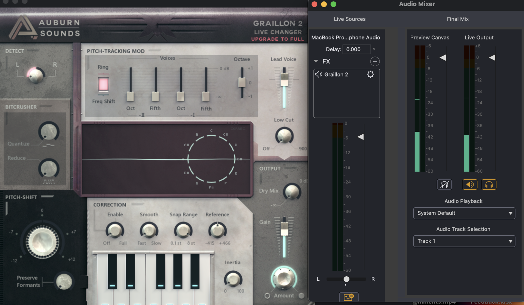Click the Lead Voice fader handle

pos(284,79)
